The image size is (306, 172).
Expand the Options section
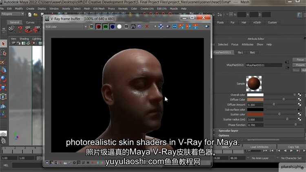click(224, 136)
